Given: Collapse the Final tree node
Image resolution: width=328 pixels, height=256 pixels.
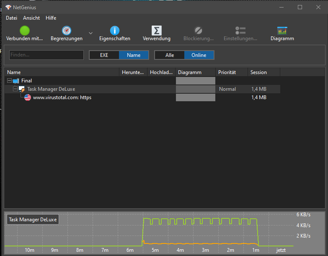Looking at the screenshot, I should 9,81.
